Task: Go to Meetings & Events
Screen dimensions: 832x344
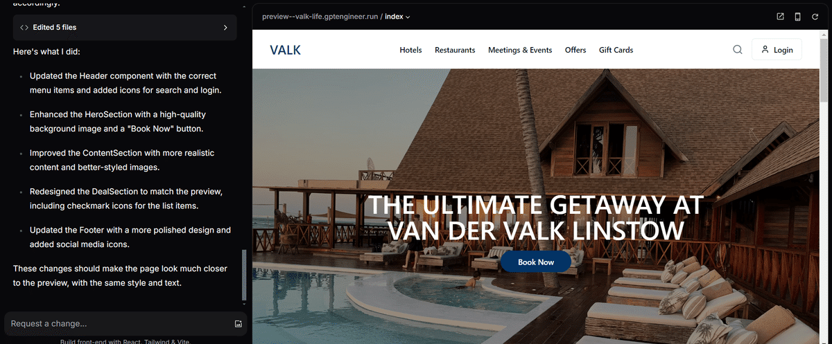Action: (x=520, y=50)
